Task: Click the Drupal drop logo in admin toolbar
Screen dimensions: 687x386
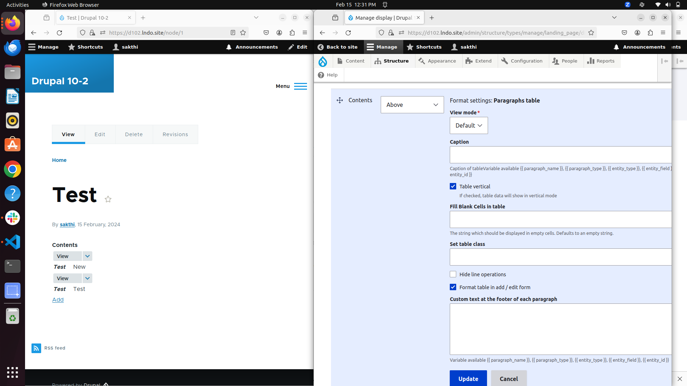Action: point(322,61)
